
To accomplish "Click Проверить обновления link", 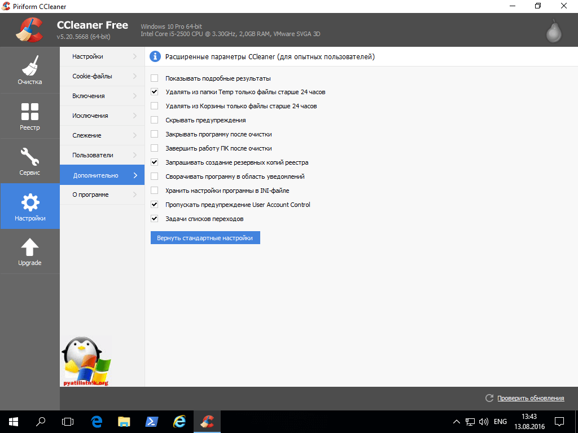I will click(x=530, y=398).
